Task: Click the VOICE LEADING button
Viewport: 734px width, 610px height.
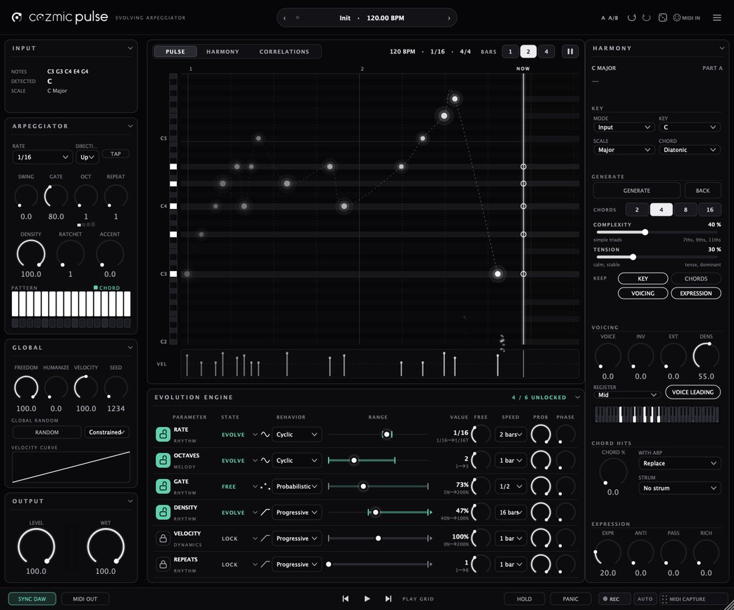Action: (693, 392)
